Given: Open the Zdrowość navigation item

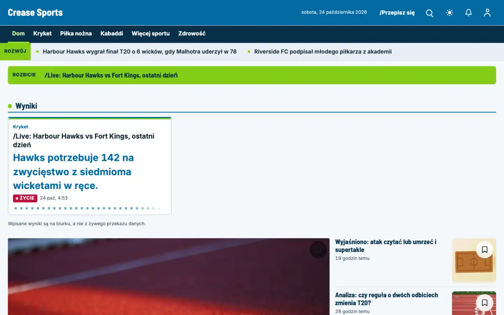Looking at the screenshot, I should pyautogui.click(x=192, y=34).
